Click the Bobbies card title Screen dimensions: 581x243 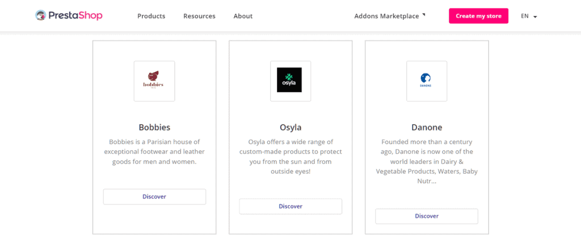tap(154, 127)
